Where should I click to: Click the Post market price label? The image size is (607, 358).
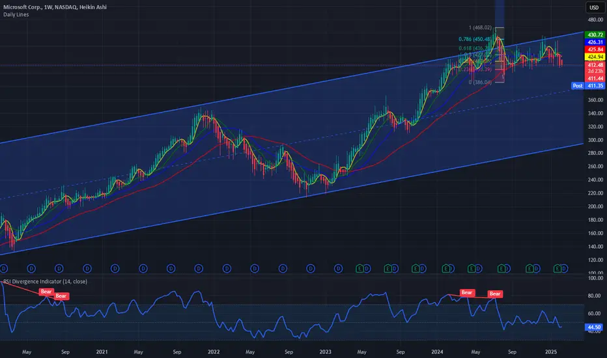pyautogui.click(x=578, y=86)
